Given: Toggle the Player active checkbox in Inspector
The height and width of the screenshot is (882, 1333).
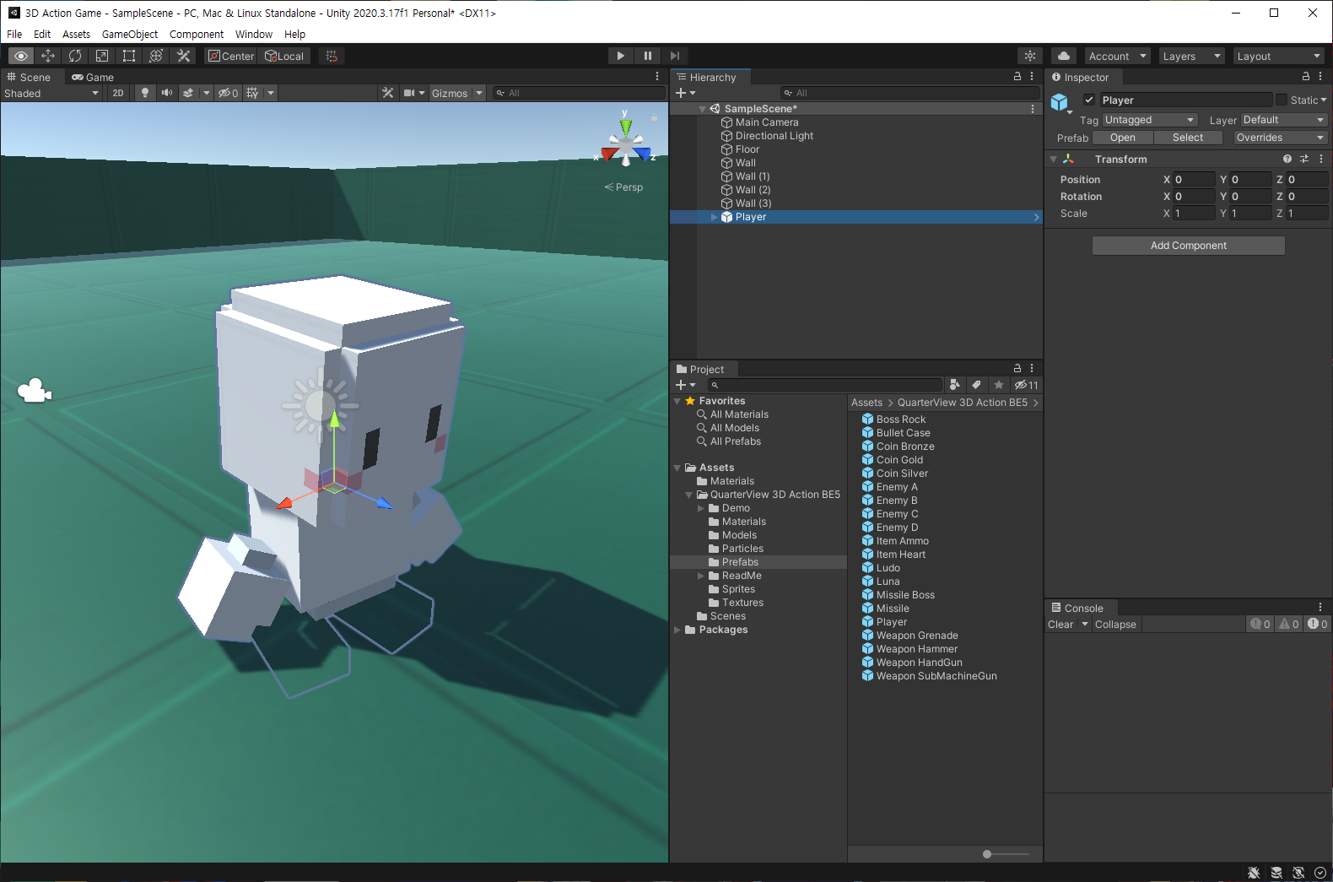Looking at the screenshot, I should click(1089, 100).
